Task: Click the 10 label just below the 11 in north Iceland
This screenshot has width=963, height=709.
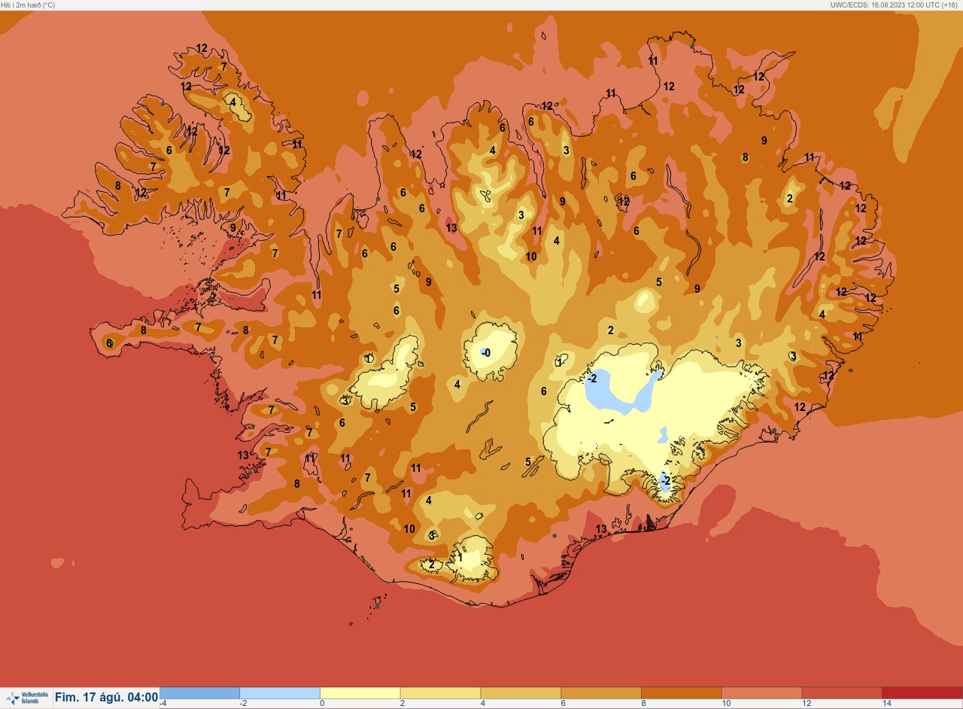Action: tap(531, 257)
